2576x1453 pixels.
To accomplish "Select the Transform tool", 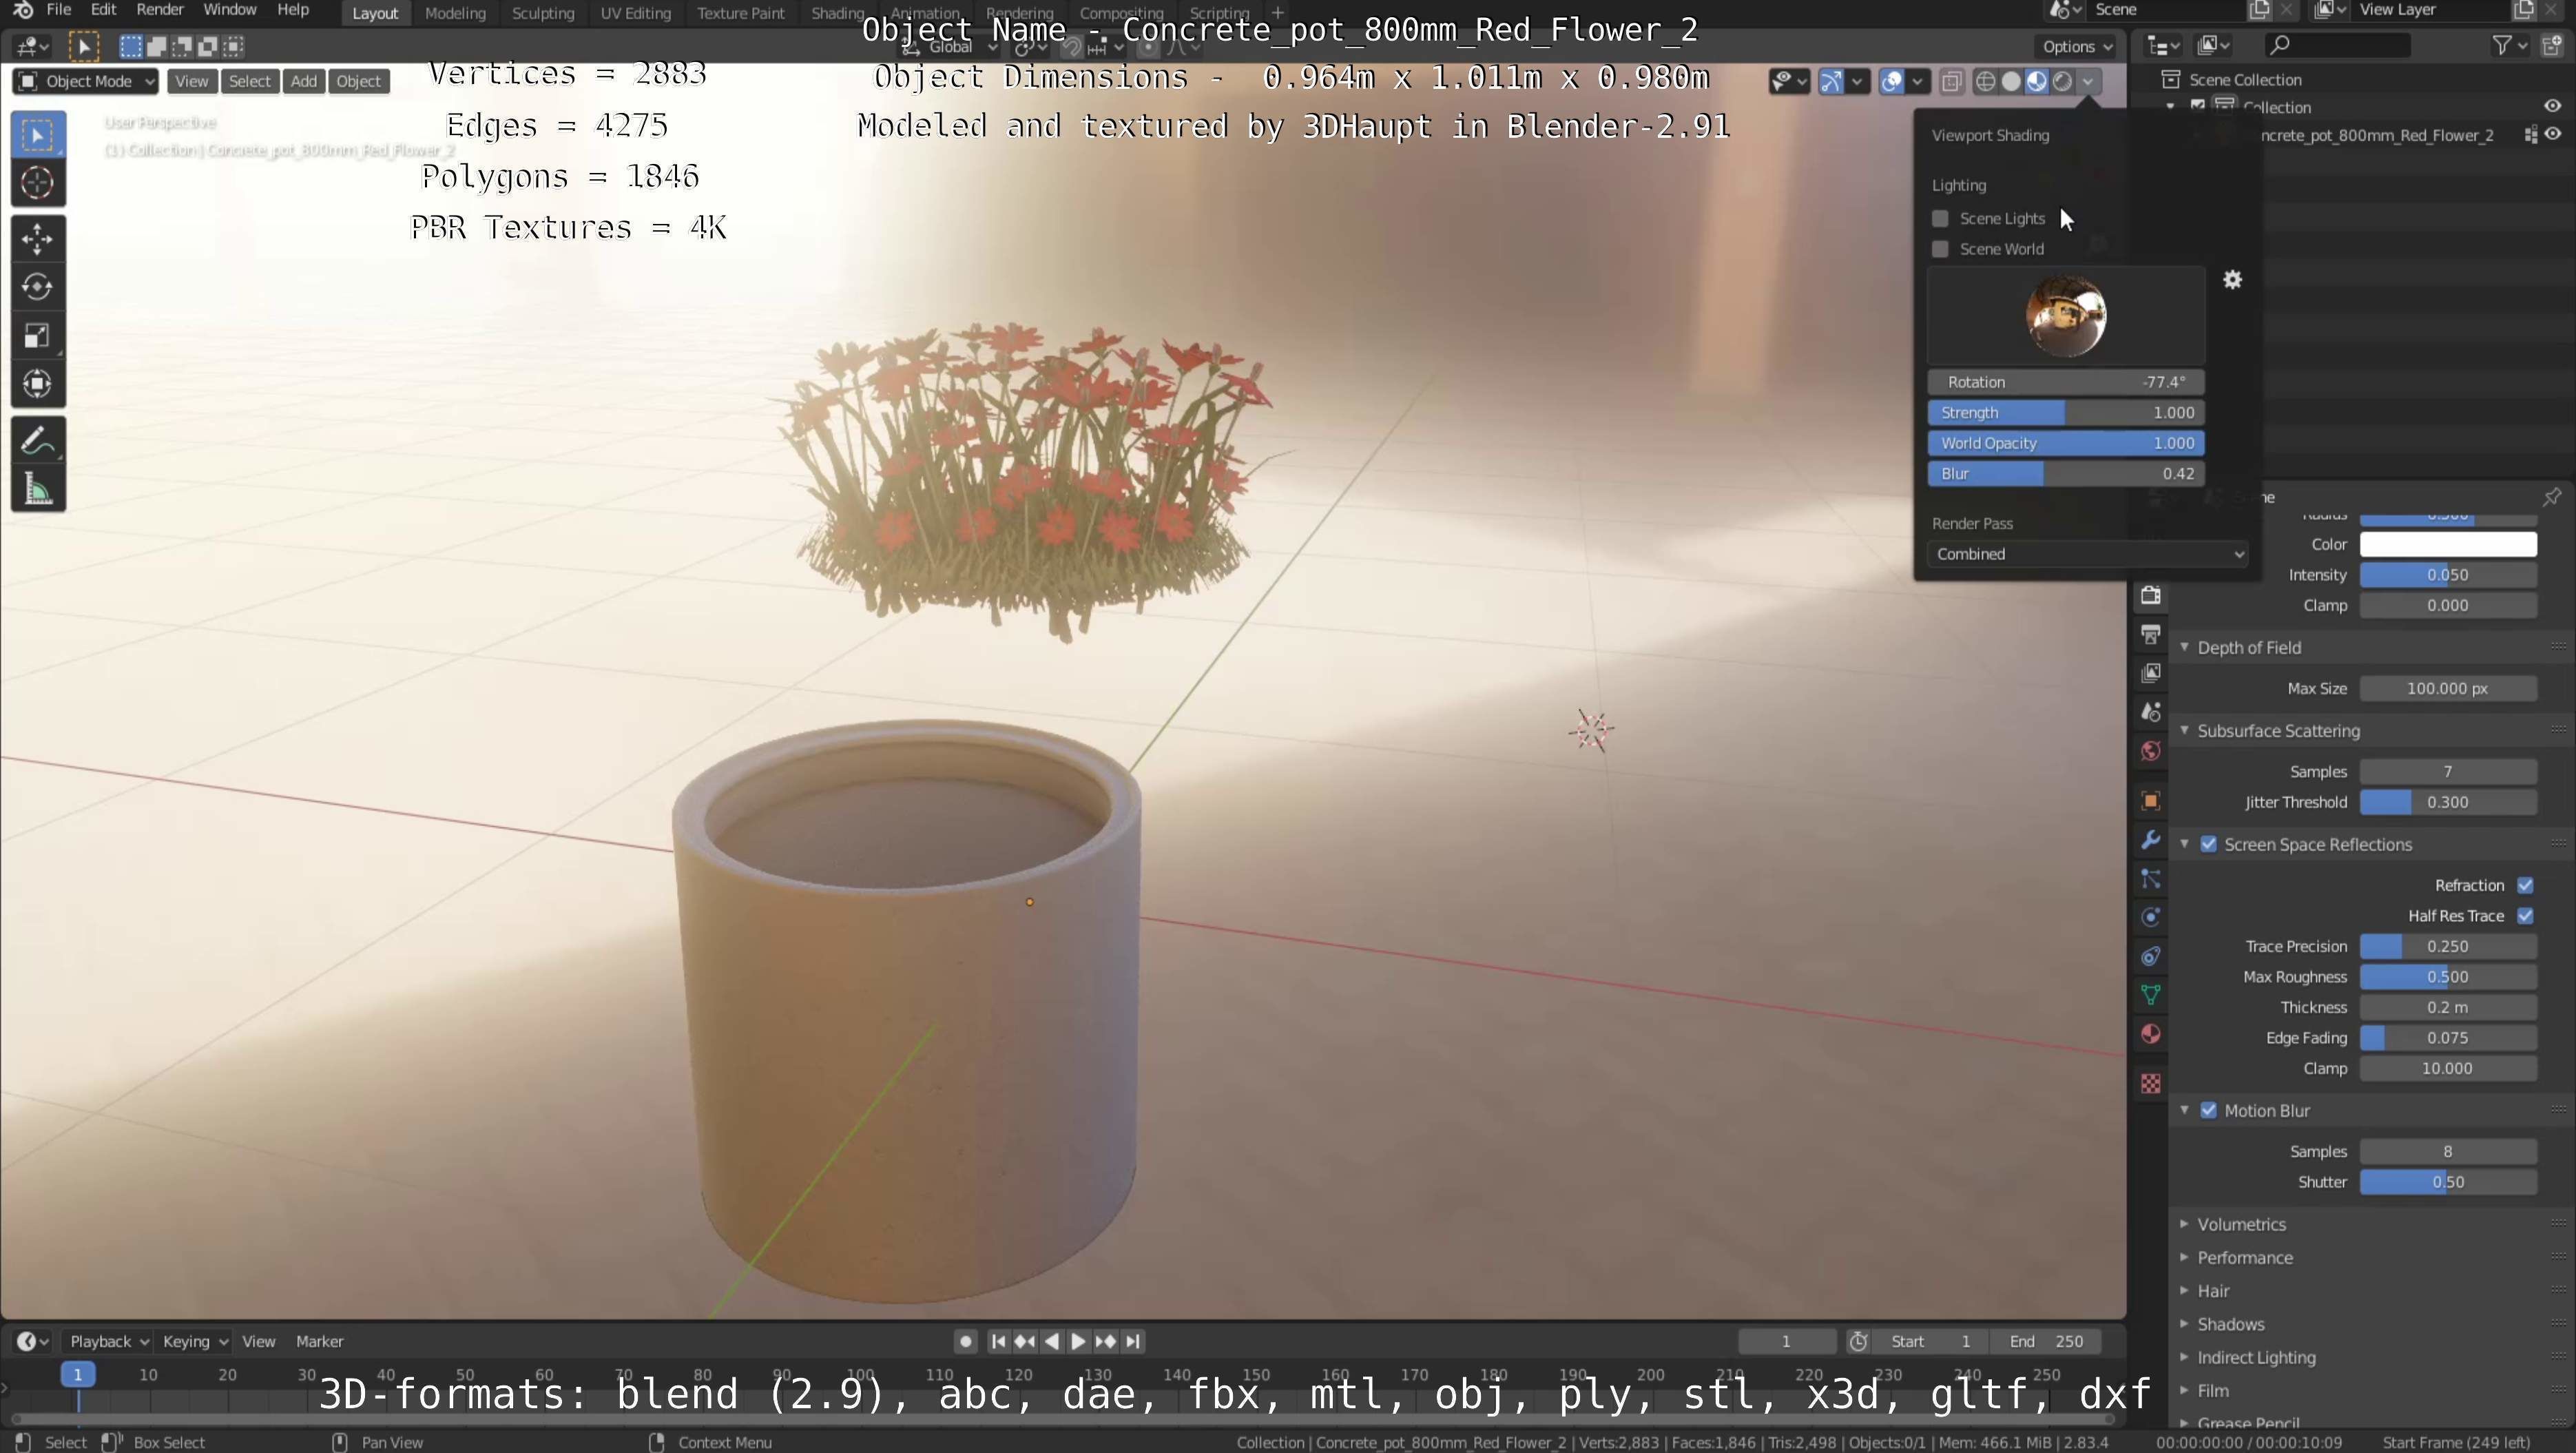I will tap(38, 384).
